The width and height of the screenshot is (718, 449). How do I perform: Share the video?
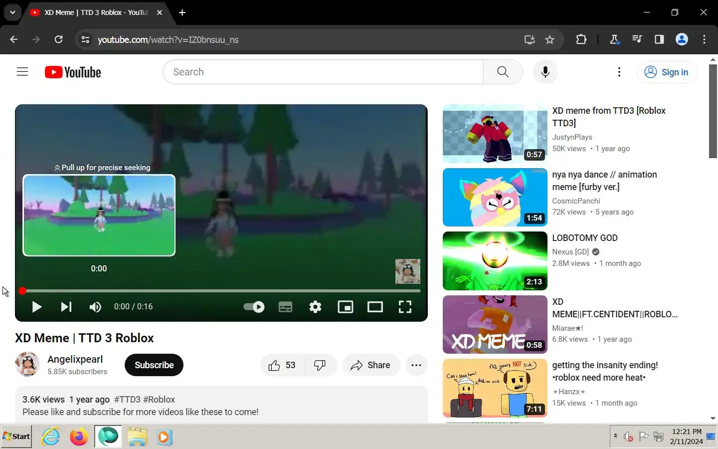[x=370, y=365]
